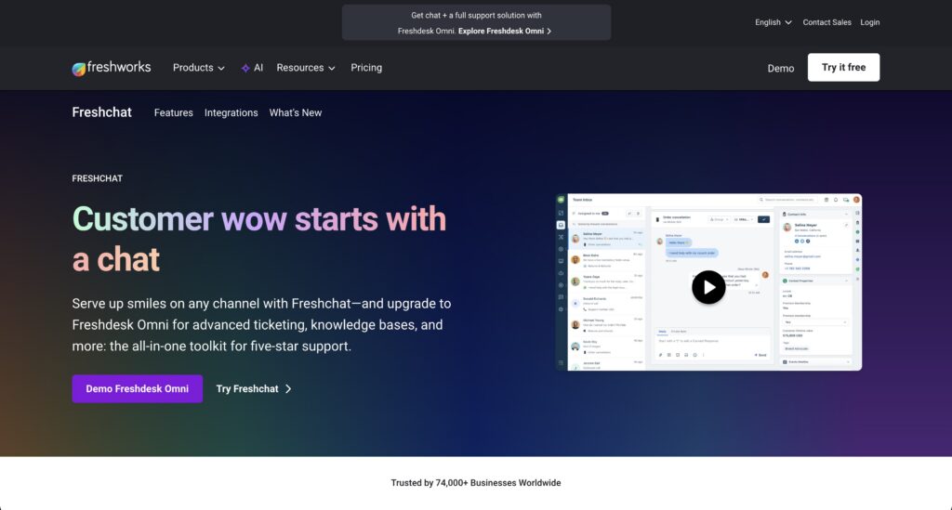Viewport: 952px width, 510px height.
Task: Go to the Pricing page
Action: (366, 68)
